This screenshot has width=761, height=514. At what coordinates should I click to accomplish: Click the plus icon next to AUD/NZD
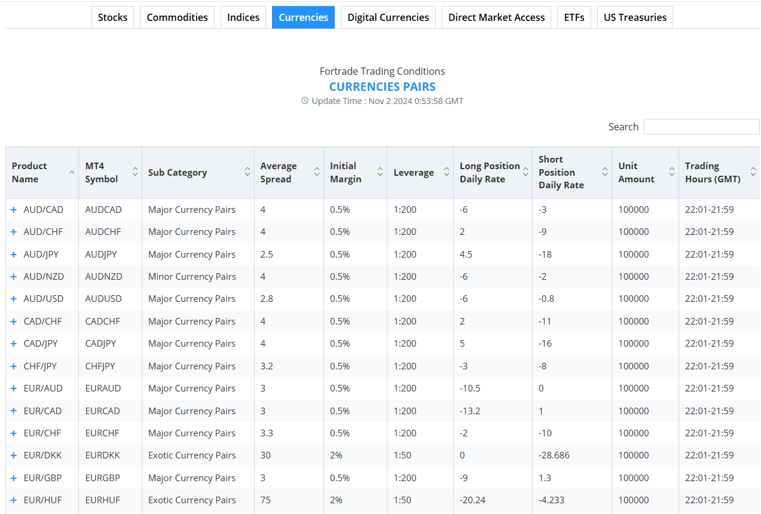click(14, 276)
